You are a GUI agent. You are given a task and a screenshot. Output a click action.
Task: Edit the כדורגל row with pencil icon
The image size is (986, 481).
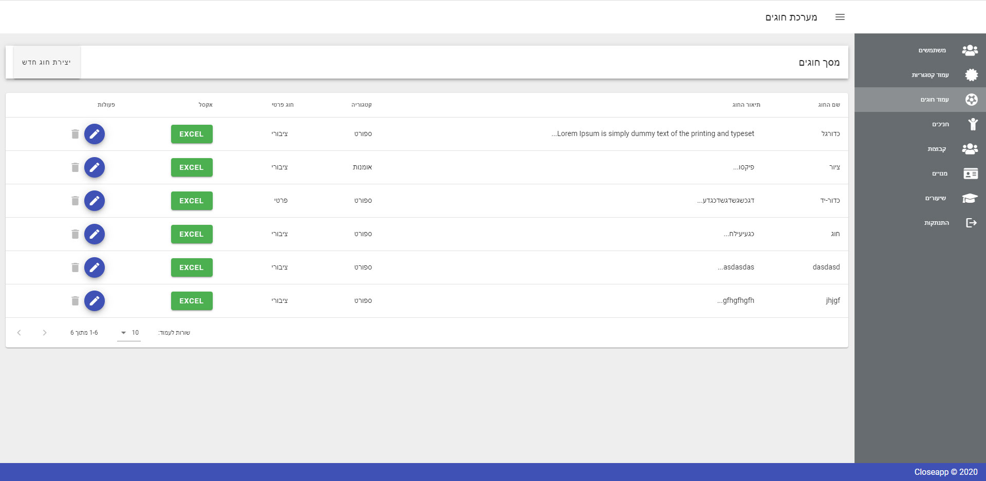coord(95,134)
